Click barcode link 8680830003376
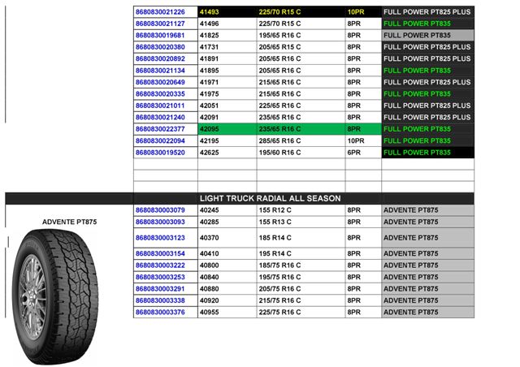This screenshot has width=520, height=367. (160, 313)
